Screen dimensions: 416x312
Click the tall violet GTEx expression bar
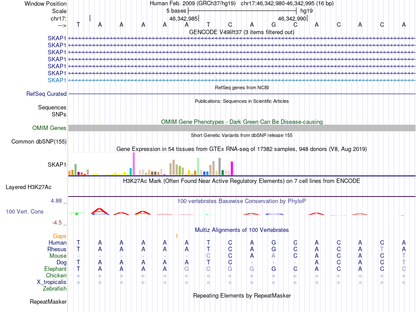click(x=134, y=164)
